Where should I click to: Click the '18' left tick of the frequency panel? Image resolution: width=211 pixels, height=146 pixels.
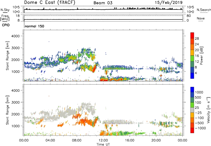click(x=18, y=16)
